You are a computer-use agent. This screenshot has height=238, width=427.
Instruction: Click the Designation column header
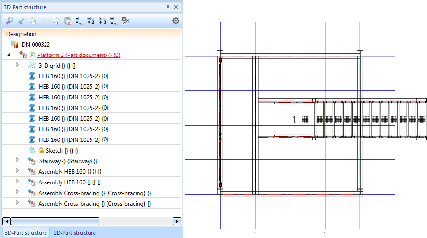pos(92,34)
